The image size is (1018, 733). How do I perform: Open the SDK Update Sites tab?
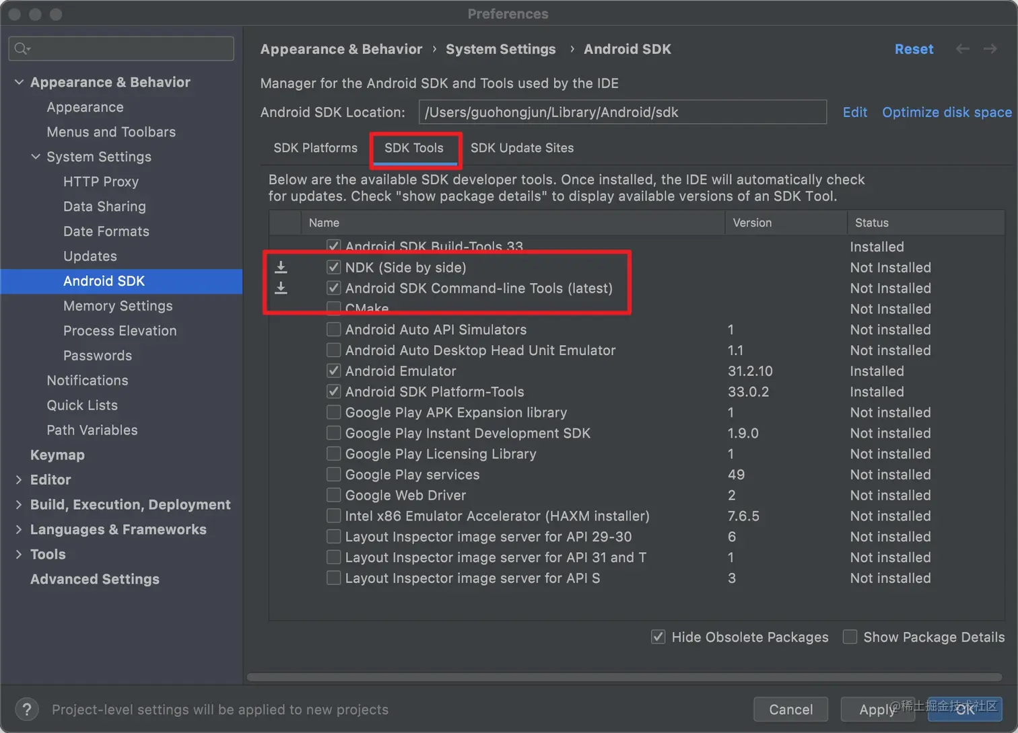click(x=522, y=148)
